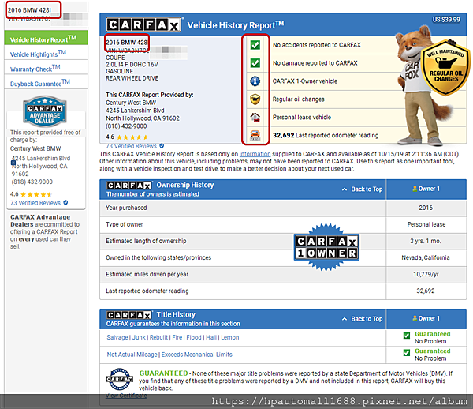
Task: Click the US $39.99 price label
Action: click(x=446, y=20)
